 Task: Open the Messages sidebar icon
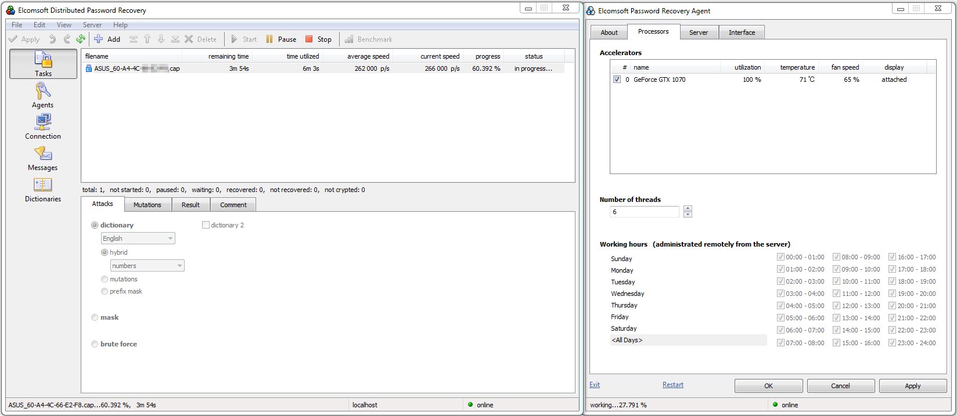tap(43, 158)
